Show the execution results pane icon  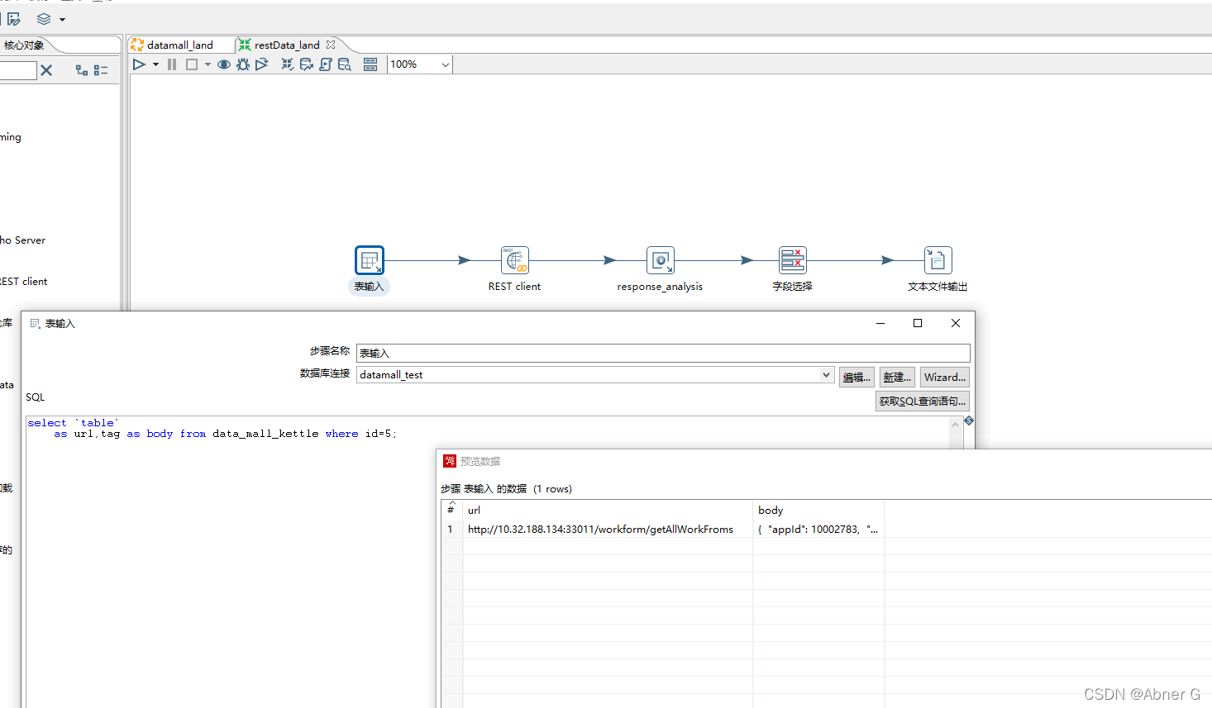point(370,64)
